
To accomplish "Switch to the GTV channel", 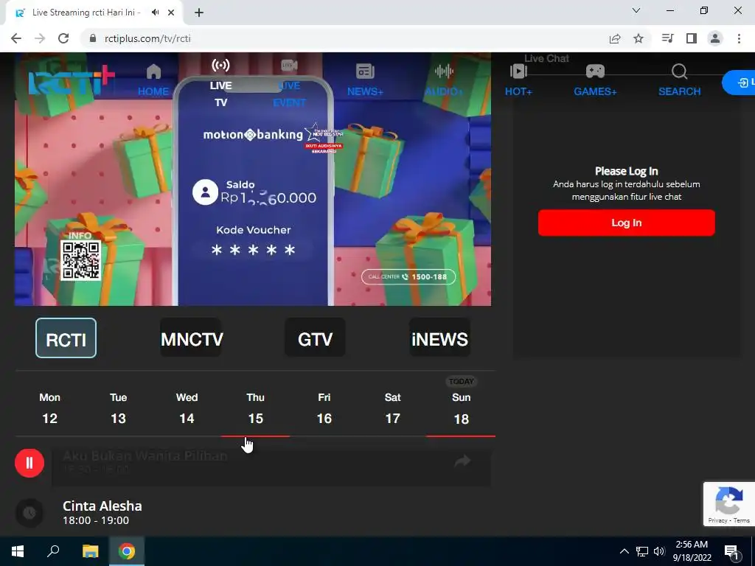I will click(315, 338).
